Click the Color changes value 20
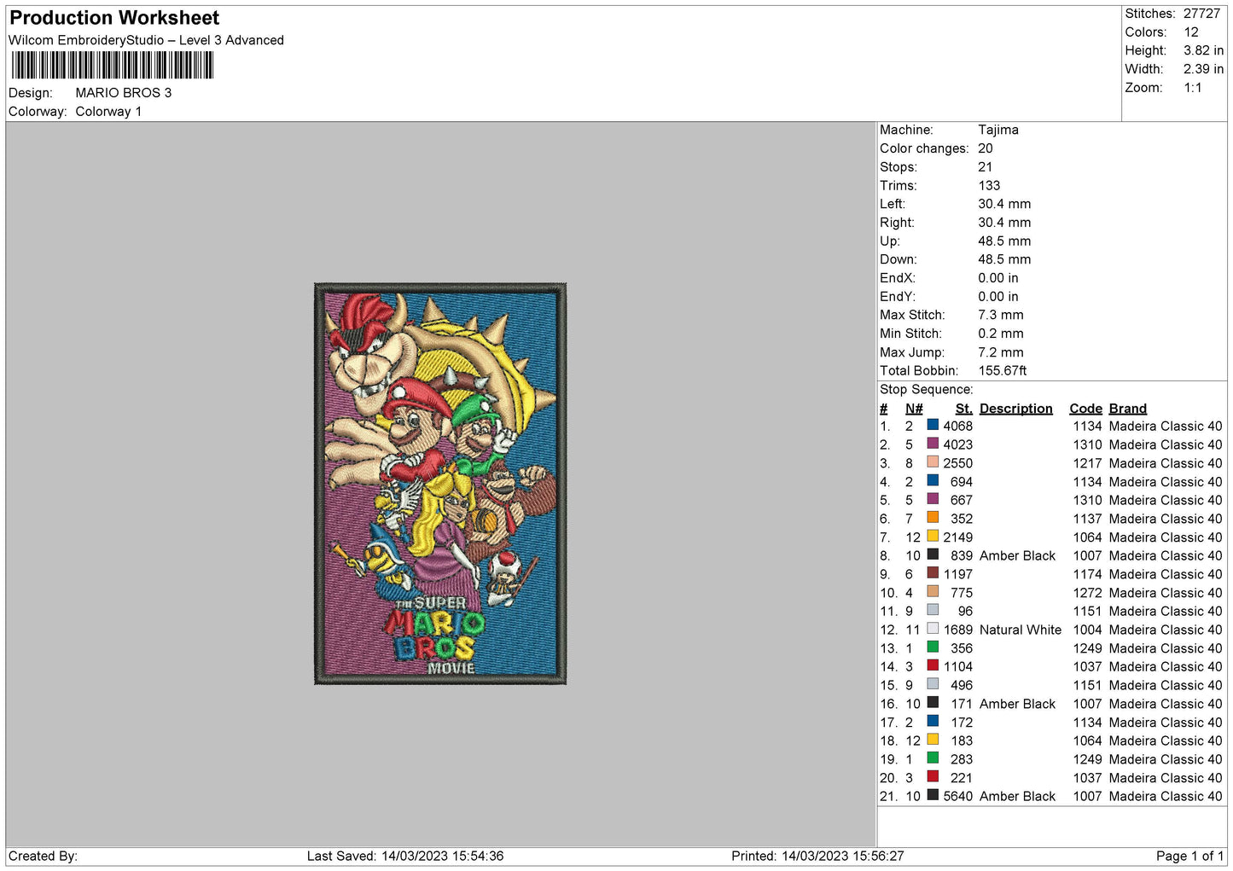The width and height of the screenshot is (1233, 871). point(986,148)
